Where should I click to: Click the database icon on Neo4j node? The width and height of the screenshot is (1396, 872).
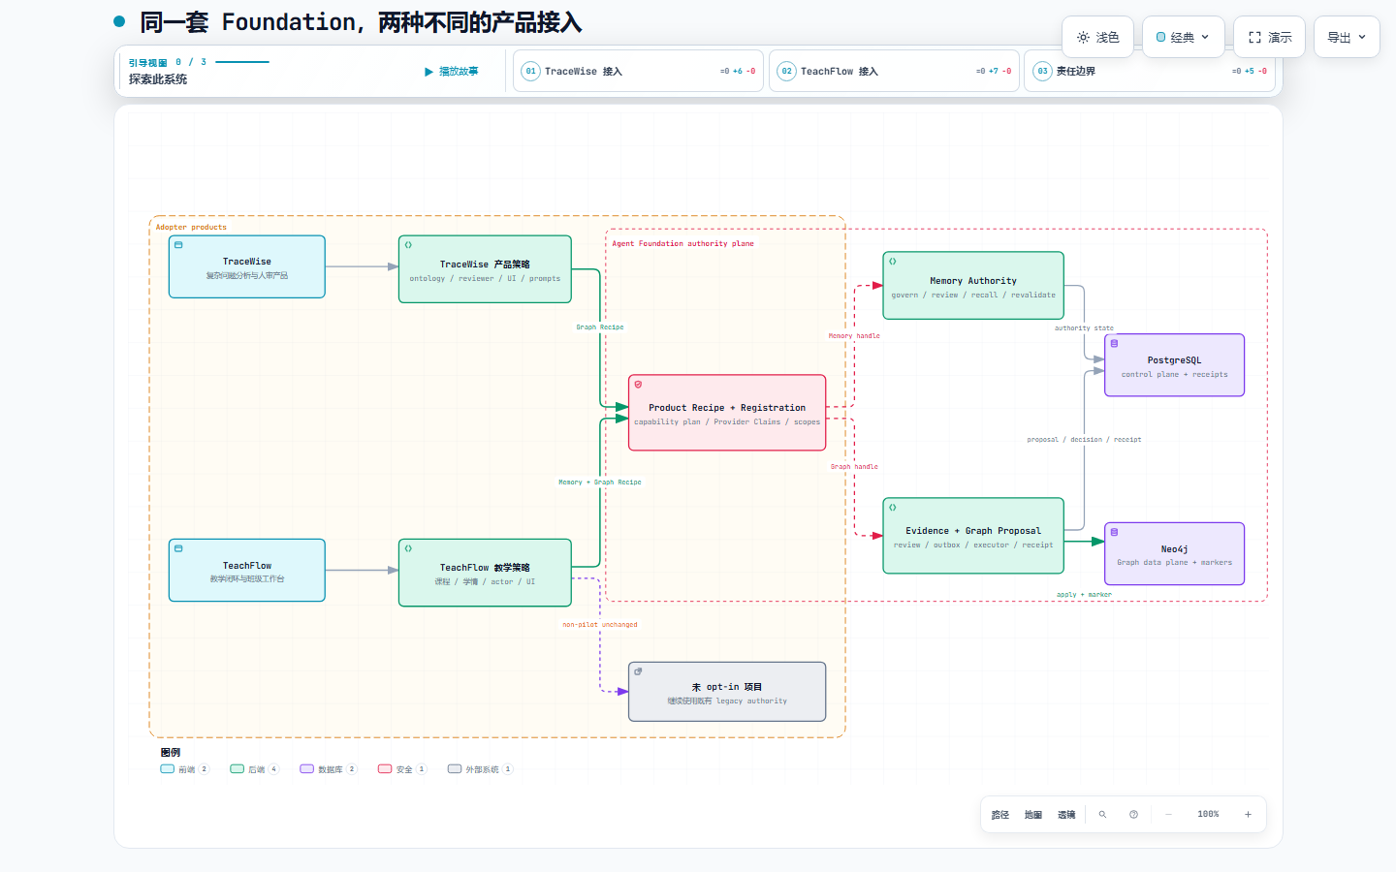(1114, 532)
